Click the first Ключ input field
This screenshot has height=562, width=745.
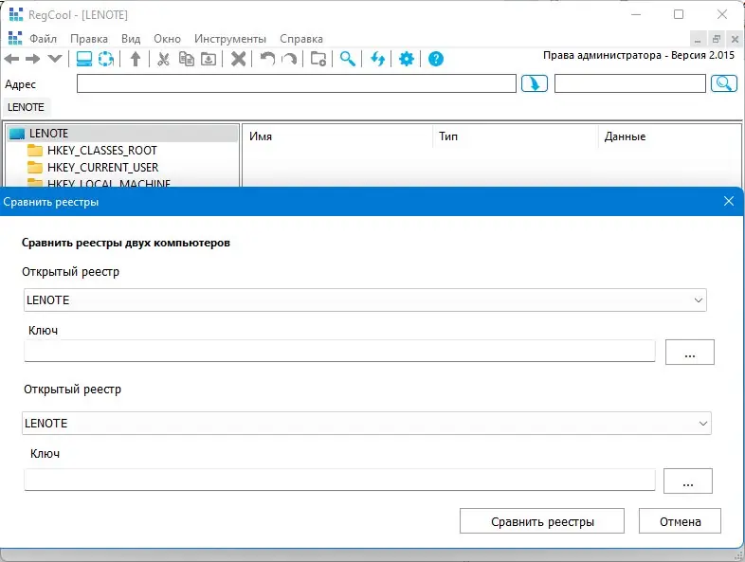click(x=339, y=351)
